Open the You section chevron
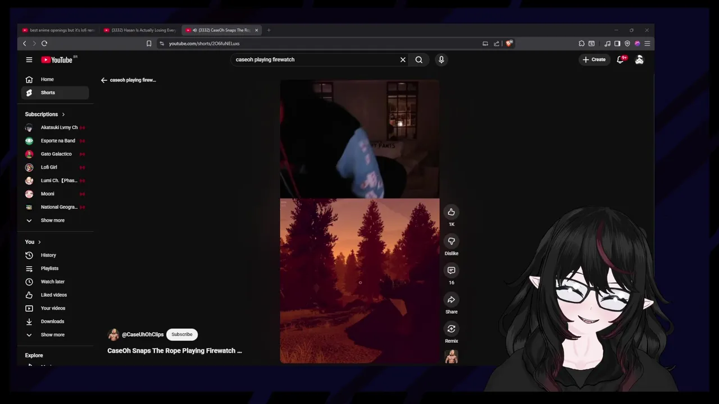 pyautogui.click(x=39, y=242)
